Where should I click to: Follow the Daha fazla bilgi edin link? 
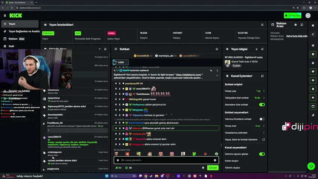297,36
